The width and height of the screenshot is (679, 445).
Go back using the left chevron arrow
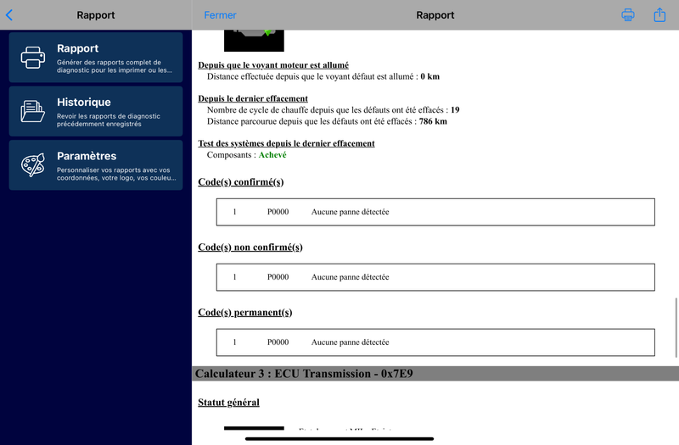click(9, 15)
